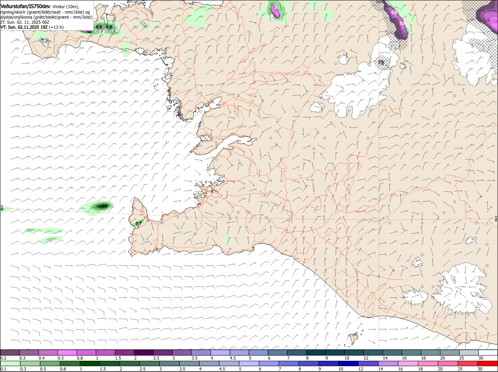Pick the lower legend swatch starting at 2.5

pos(150,363)
